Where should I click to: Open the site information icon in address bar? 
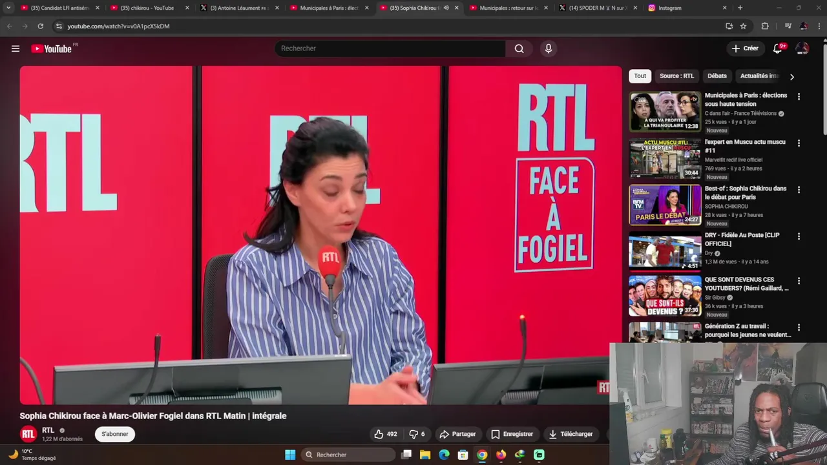tap(59, 26)
